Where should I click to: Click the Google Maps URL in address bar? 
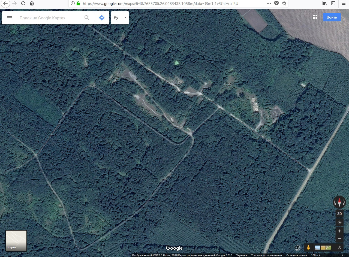pyautogui.click(x=160, y=4)
